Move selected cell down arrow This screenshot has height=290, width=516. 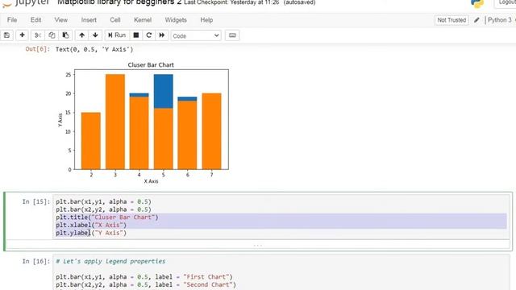tap(95, 35)
